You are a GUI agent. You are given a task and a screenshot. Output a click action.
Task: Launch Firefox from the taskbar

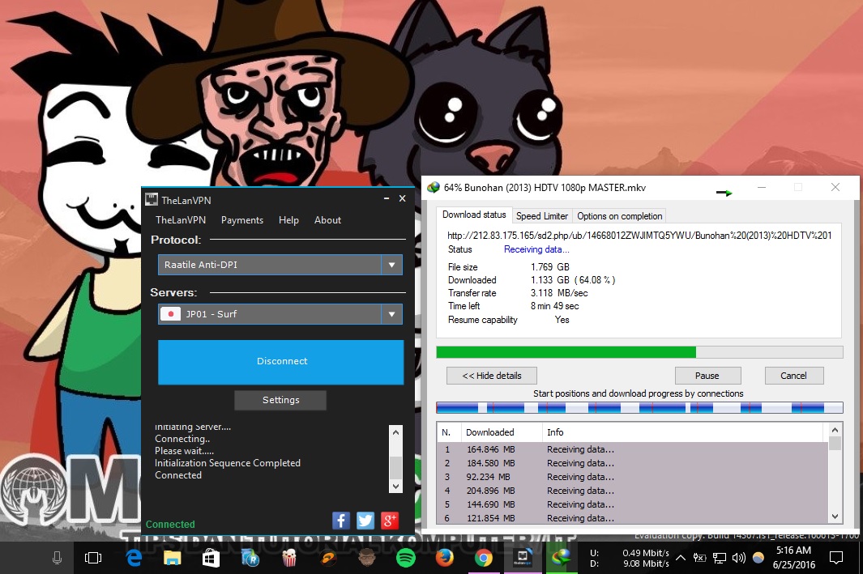(x=445, y=558)
